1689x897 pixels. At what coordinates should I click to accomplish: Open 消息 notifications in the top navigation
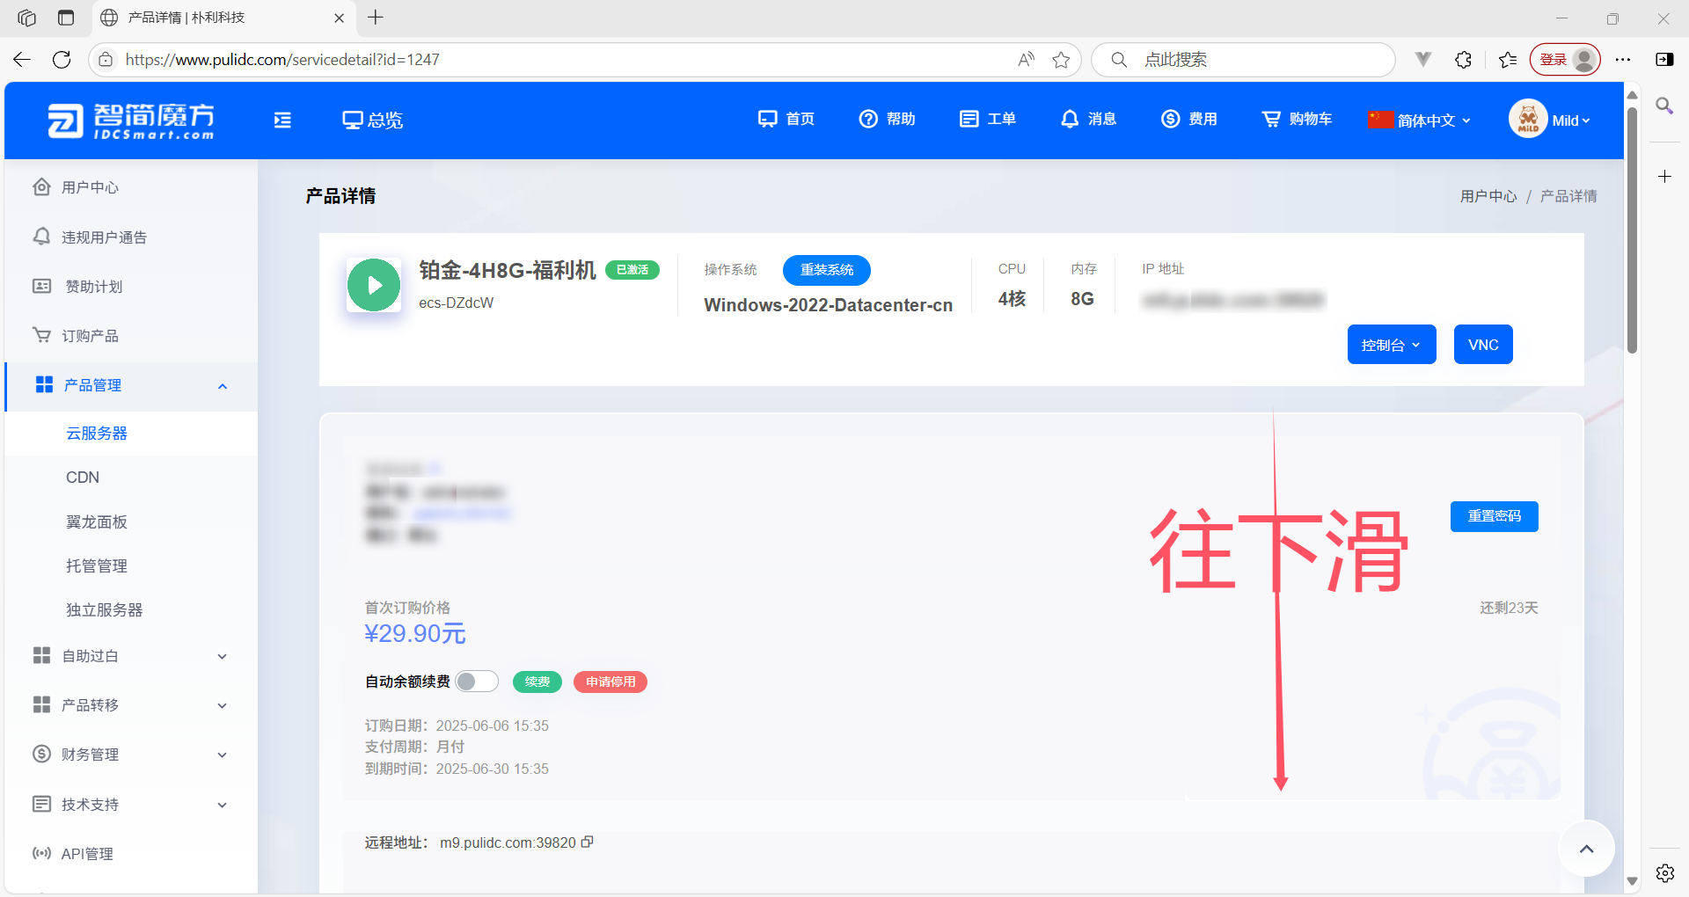[x=1088, y=119]
